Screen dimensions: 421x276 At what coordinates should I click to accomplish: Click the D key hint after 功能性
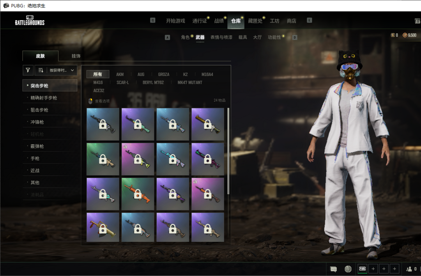coord(295,37)
